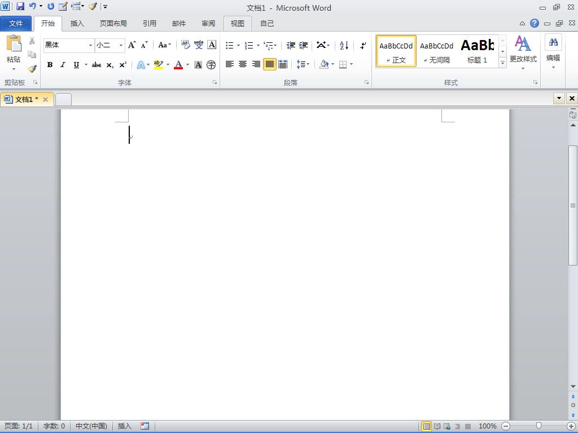Image resolution: width=578 pixels, height=433 pixels.
Task: Apply character border with the boxed A icon
Action: pyautogui.click(x=212, y=45)
